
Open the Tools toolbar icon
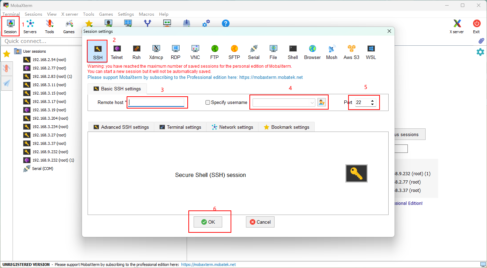(x=50, y=27)
